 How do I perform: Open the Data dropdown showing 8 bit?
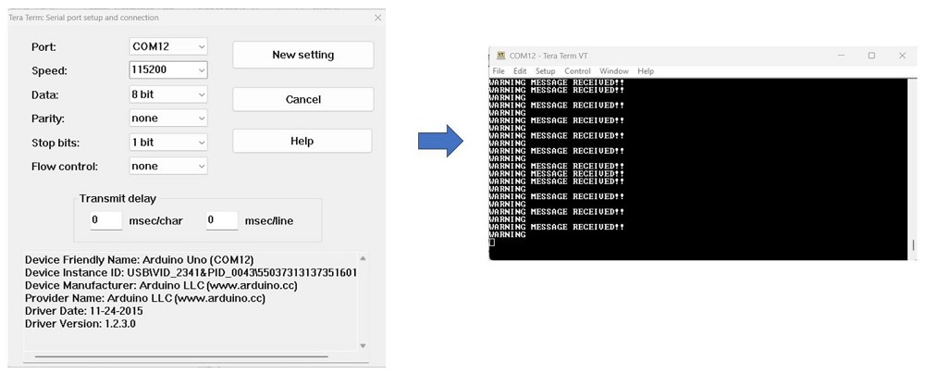point(168,93)
